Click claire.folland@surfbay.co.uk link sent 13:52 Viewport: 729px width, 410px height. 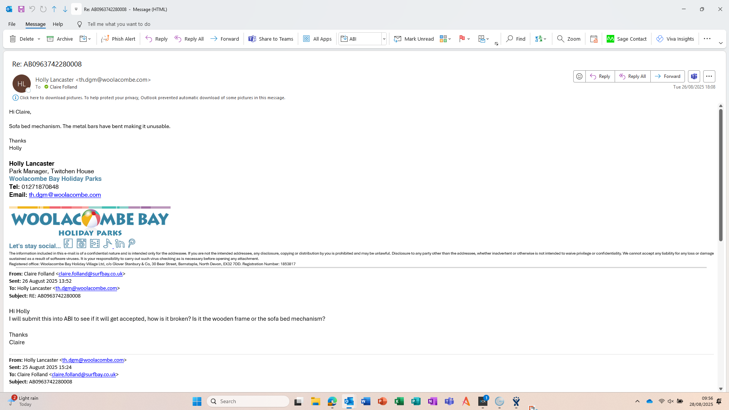pos(90,274)
